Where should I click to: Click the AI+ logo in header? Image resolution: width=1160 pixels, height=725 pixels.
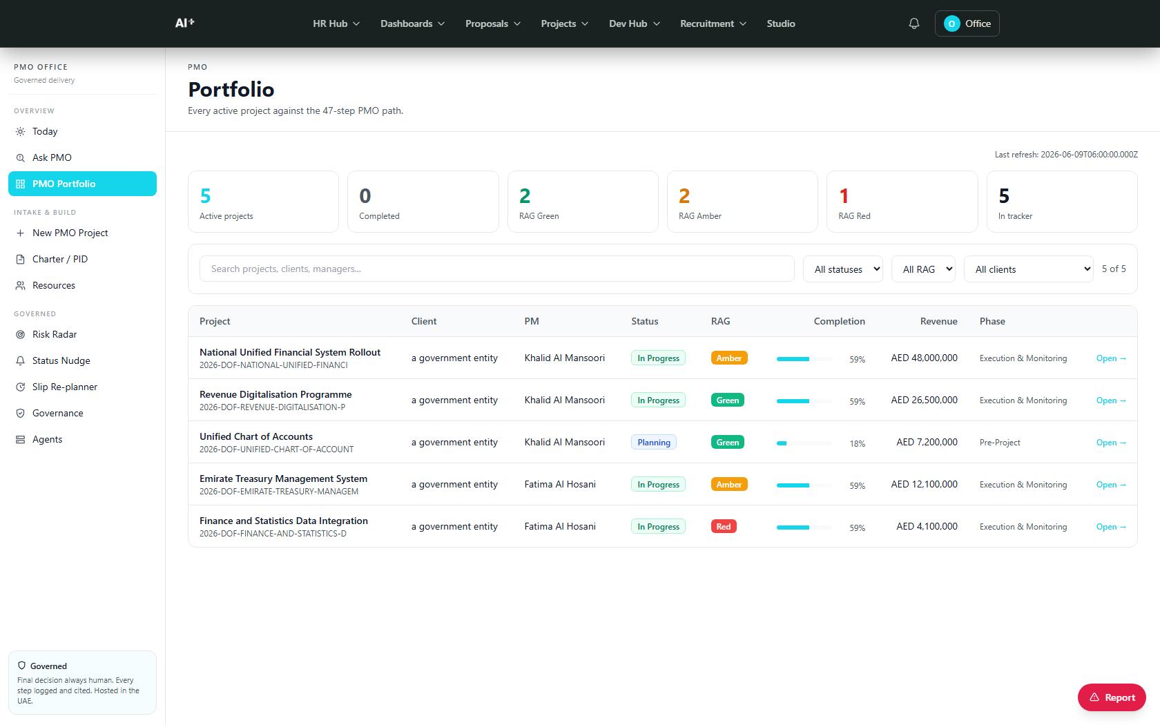[x=184, y=23]
